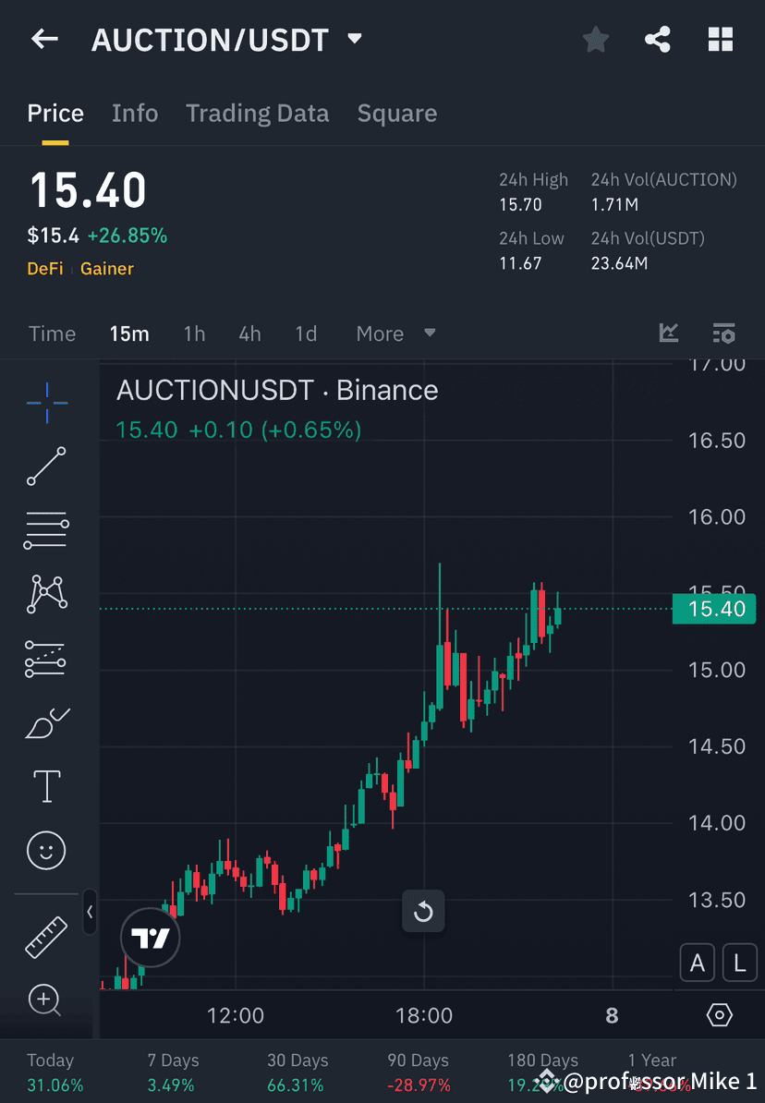Select the 1h timeframe
Screen dimensions: 765x1103
click(x=194, y=333)
